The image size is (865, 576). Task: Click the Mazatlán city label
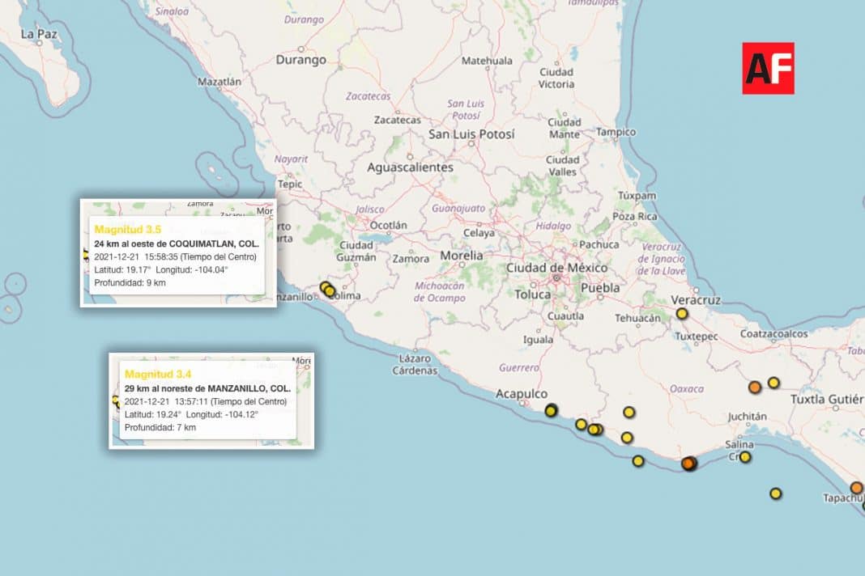point(219,82)
